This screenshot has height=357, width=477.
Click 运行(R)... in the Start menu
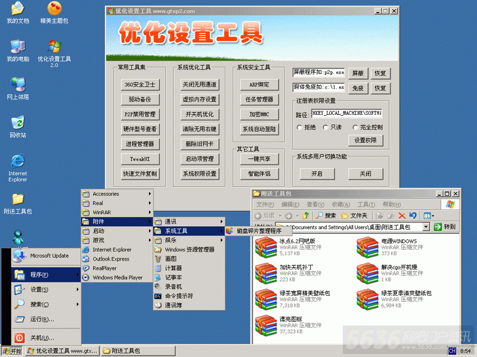pos(47,320)
